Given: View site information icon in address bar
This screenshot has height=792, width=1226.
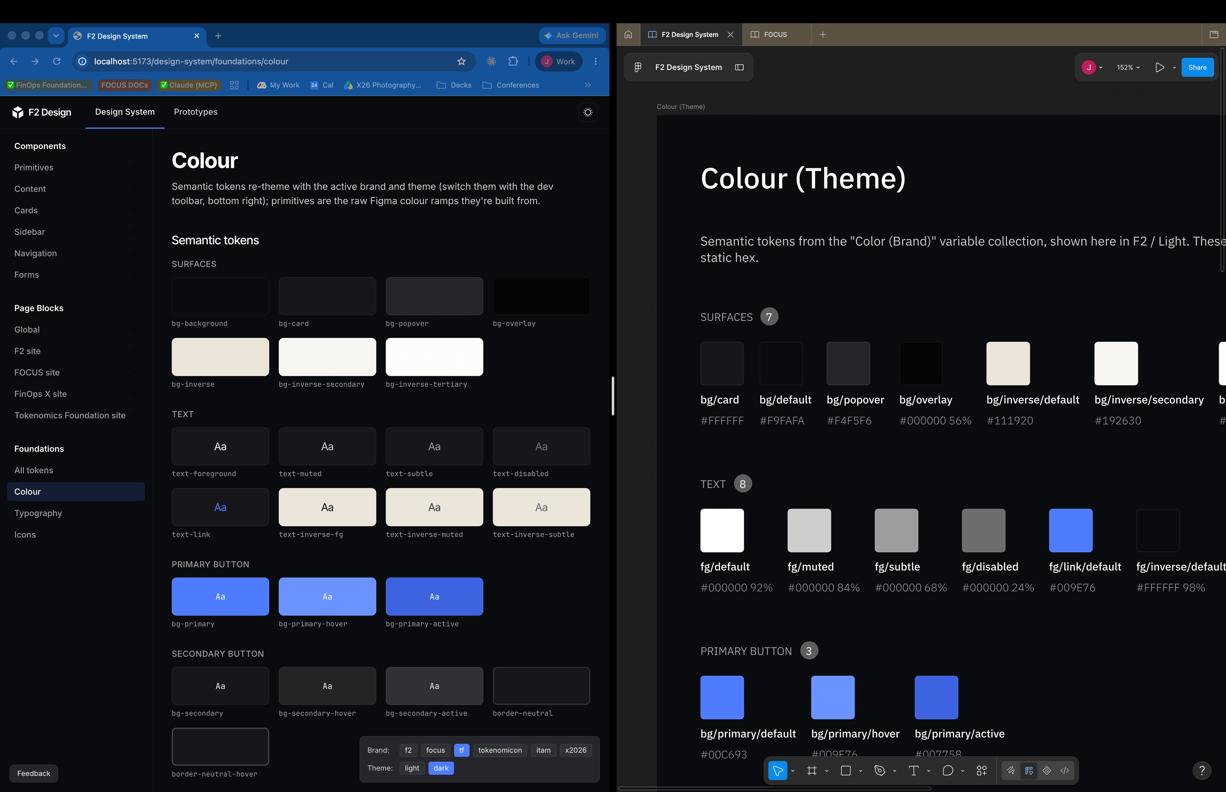Looking at the screenshot, I should 82,61.
